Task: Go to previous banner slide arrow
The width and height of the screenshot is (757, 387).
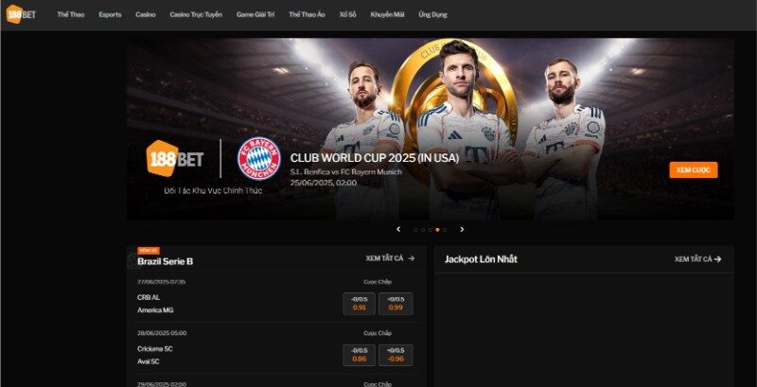Action: [398, 230]
